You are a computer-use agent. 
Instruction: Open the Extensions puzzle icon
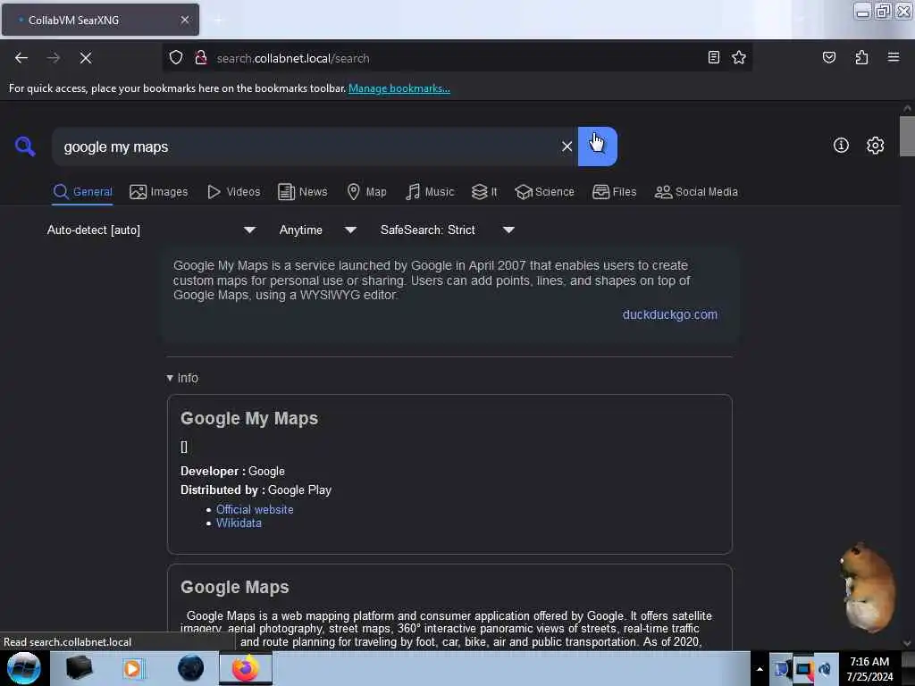[861, 57]
